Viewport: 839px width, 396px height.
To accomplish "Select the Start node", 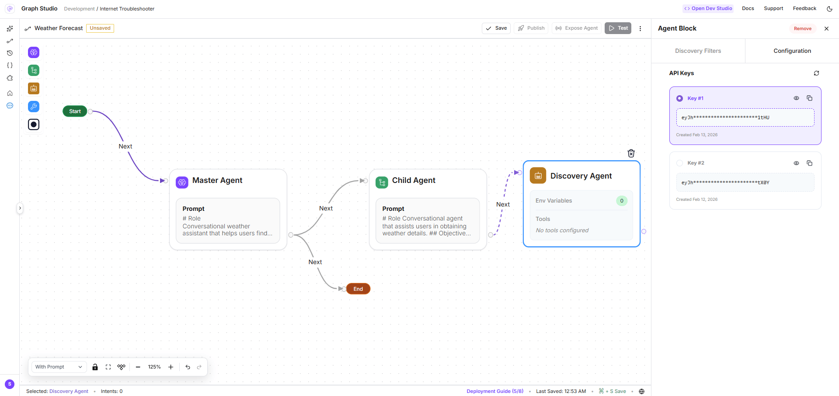I will click(75, 111).
